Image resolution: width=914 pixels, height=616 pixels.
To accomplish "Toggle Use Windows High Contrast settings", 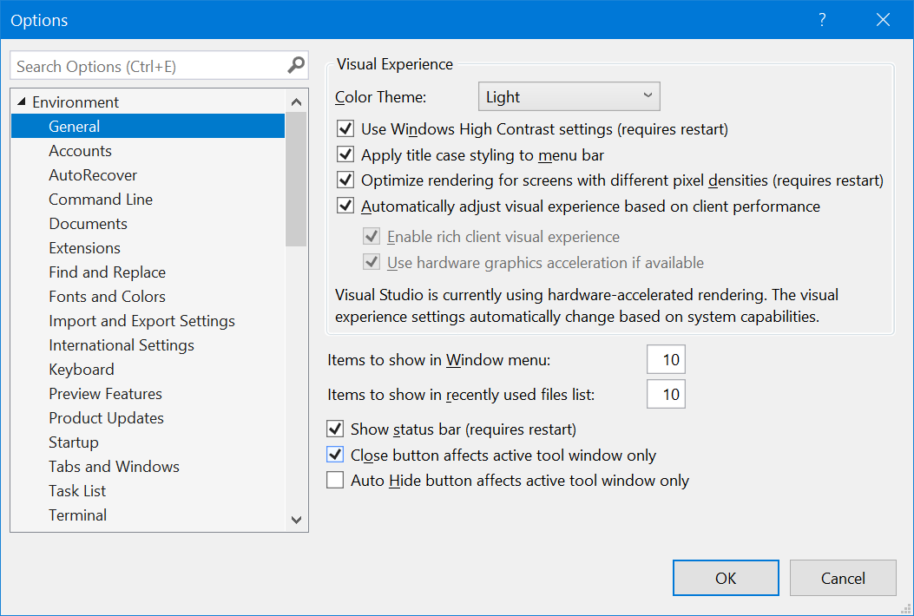I will tap(345, 128).
